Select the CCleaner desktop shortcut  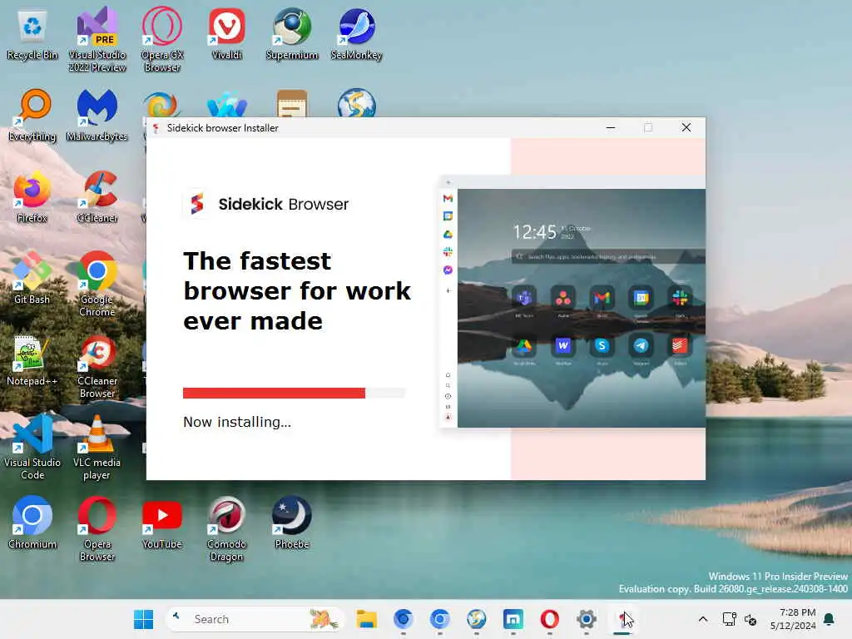pos(97,196)
